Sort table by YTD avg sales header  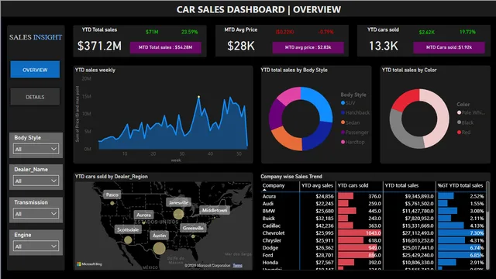click(x=317, y=186)
